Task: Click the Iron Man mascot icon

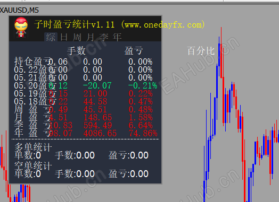Action: [x=21, y=27]
